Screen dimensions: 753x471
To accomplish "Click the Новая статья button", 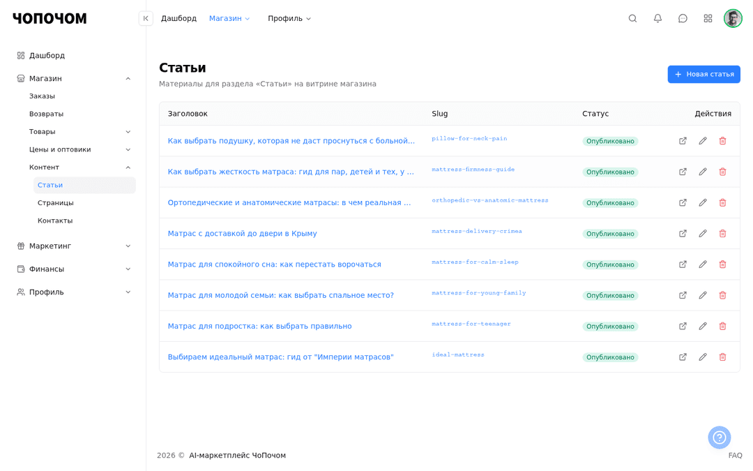I will (x=703, y=74).
